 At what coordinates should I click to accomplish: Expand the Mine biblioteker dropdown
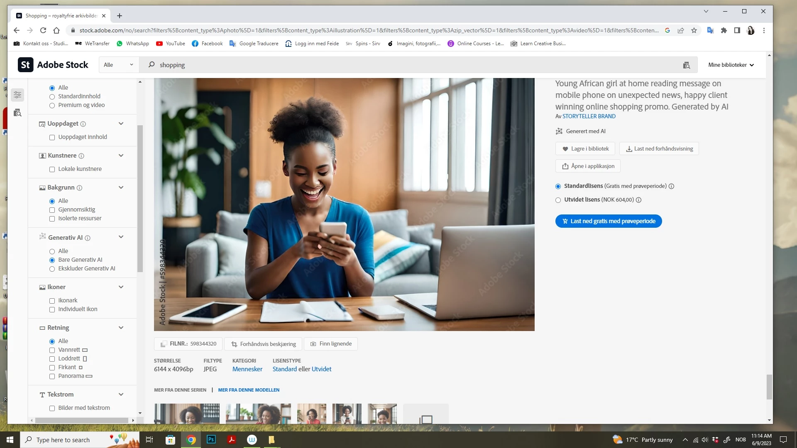[x=731, y=65]
